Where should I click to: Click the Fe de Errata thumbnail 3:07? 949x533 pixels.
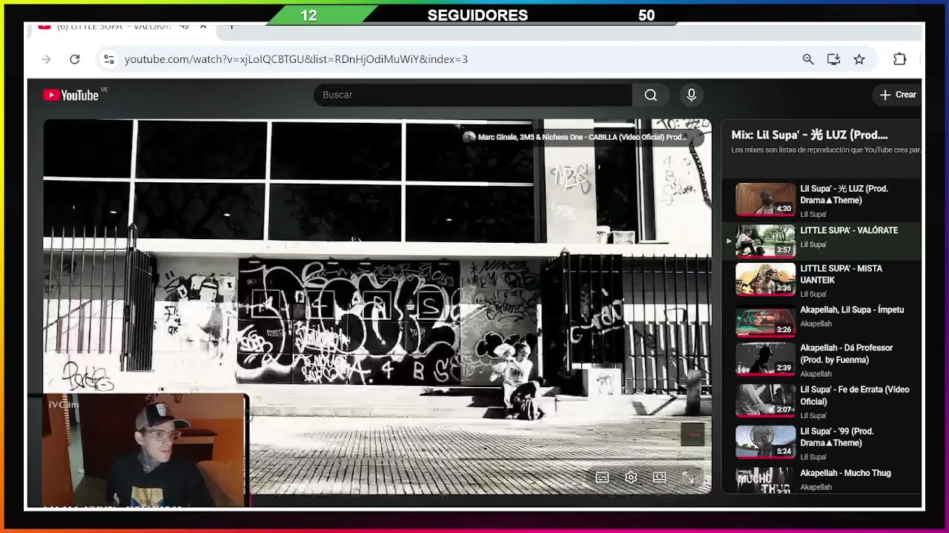pyautogui.click(x=765, y=400)
